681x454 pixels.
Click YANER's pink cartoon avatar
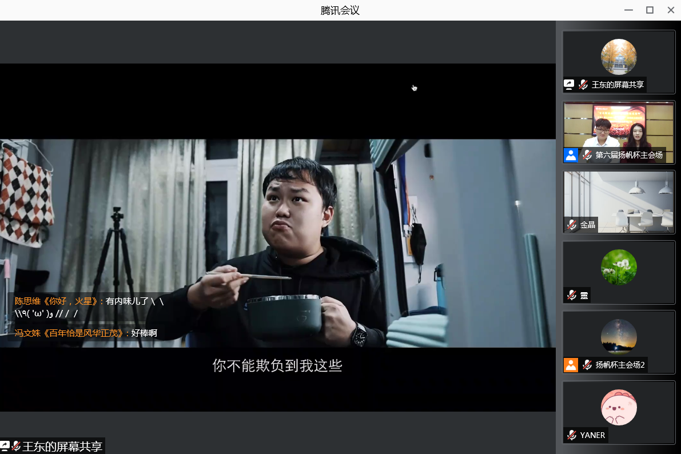coord(619,407)
